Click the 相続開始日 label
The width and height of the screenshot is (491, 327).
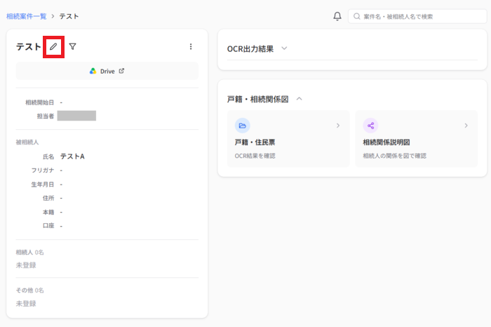[39, 102]
